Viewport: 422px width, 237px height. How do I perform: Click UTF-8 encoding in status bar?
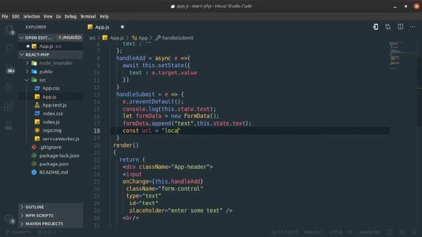point(336,232)
